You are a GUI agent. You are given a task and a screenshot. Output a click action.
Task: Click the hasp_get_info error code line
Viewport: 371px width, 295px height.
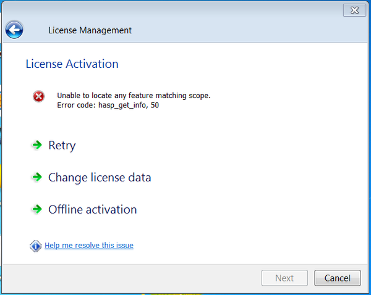click(112, 105)
